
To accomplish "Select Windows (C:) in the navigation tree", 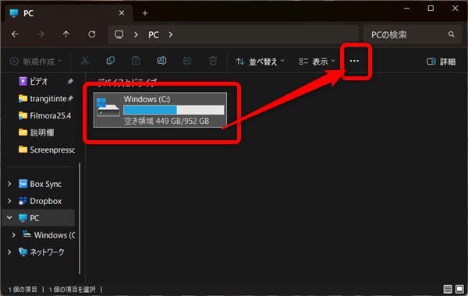I will (x=49, y=235).
